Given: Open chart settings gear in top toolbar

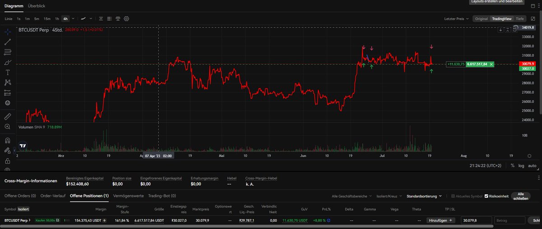Looking at the screenshot, I should tap(126, 18).
